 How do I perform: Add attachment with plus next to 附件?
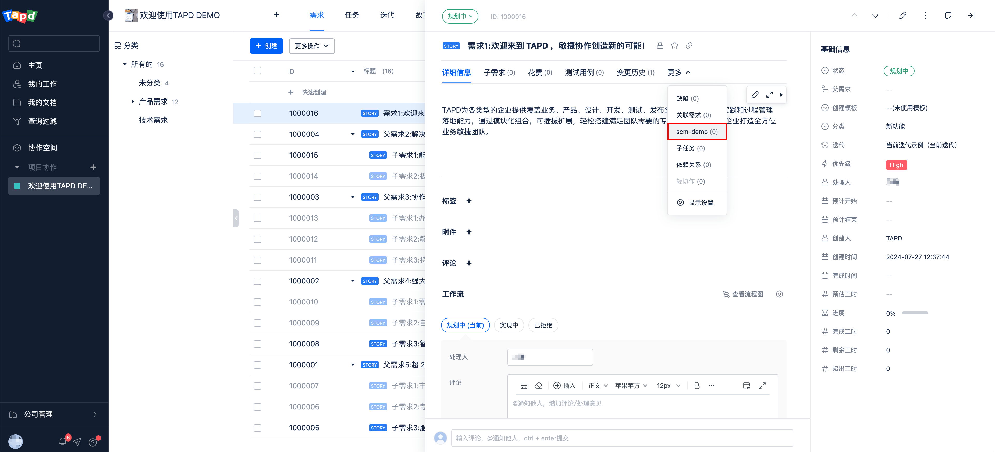click(x=469, y=232)
